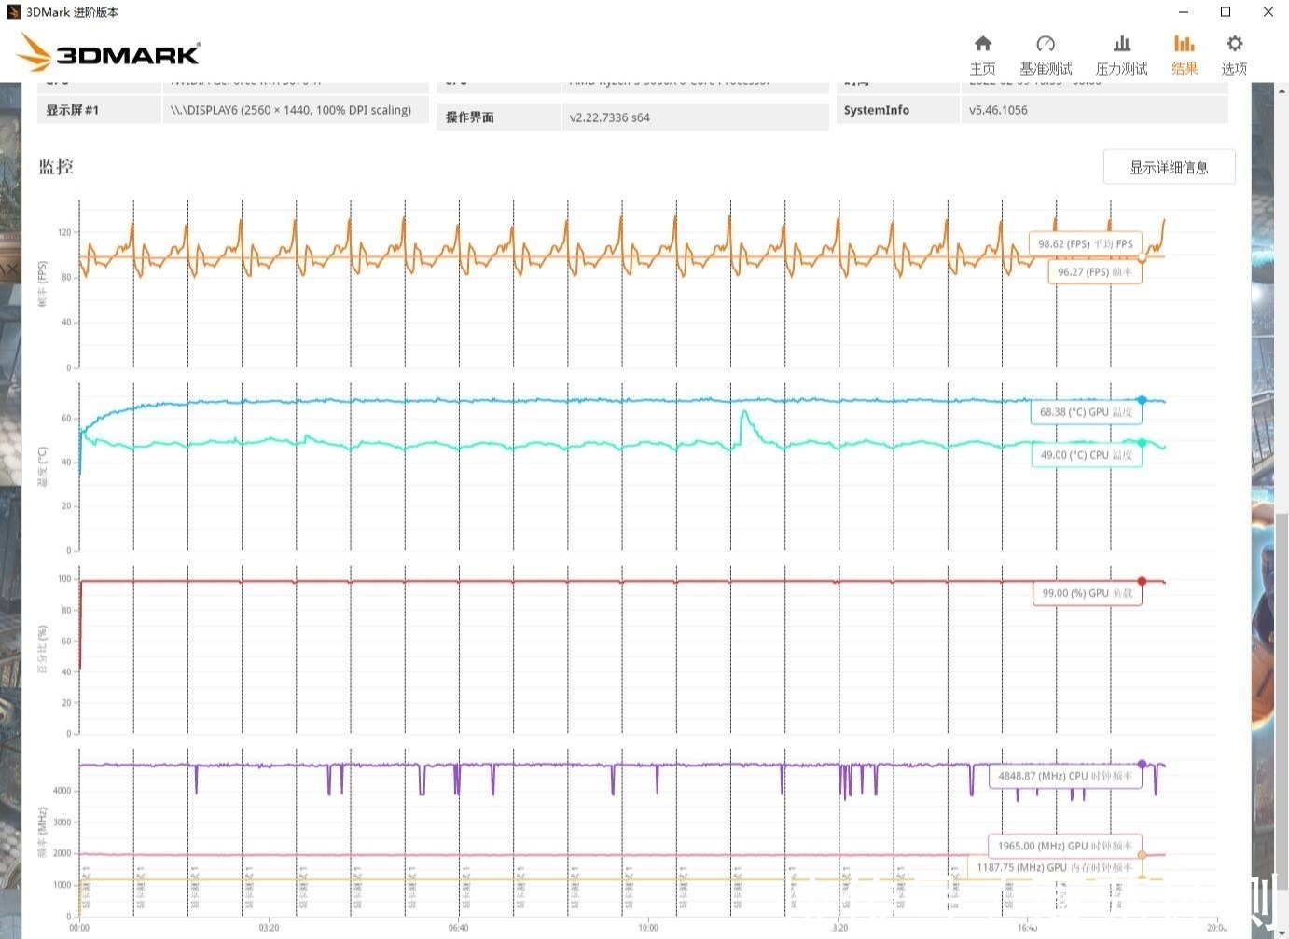Click the purple CPU clock end marker
The height and width of the screenshot is (939, 1289).
(1142, 764)
